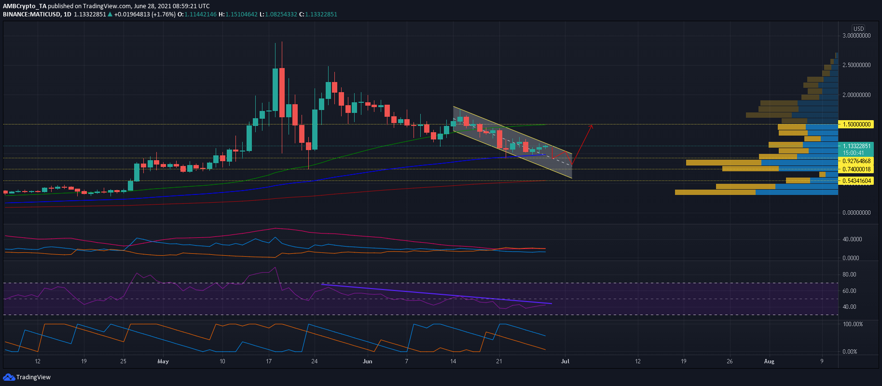The image size is (882, 386).
Task: Click the low value L:1.08254332
Action: [x=278, y=14]
